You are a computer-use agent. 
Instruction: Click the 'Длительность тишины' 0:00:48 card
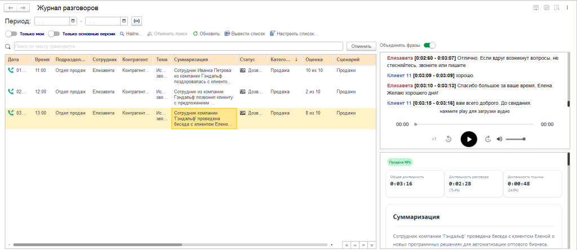point(532,184)
